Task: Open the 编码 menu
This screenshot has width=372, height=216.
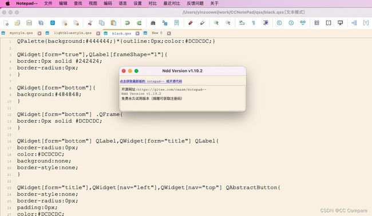Action: [x=108, y=3]
